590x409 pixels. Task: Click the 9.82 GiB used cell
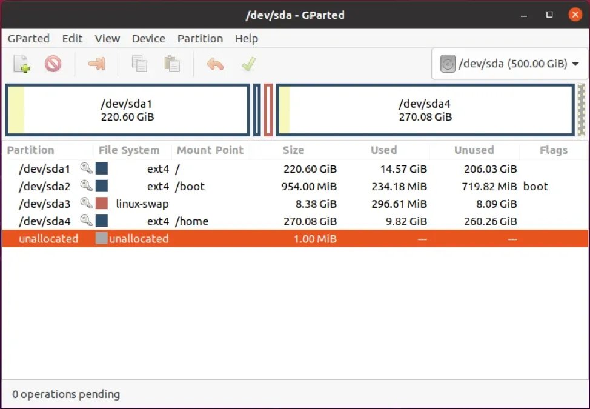(x=406, y=221)
